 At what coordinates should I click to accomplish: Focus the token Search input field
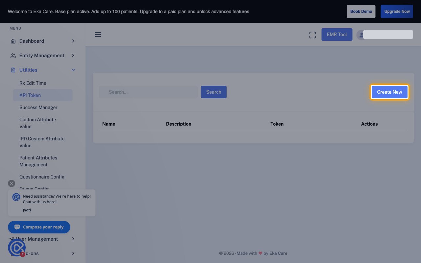pos(148,92)
